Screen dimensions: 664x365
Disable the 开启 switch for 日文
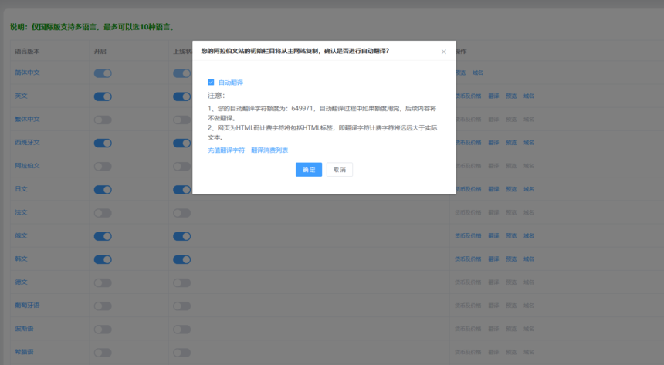[x=103, y=190]
